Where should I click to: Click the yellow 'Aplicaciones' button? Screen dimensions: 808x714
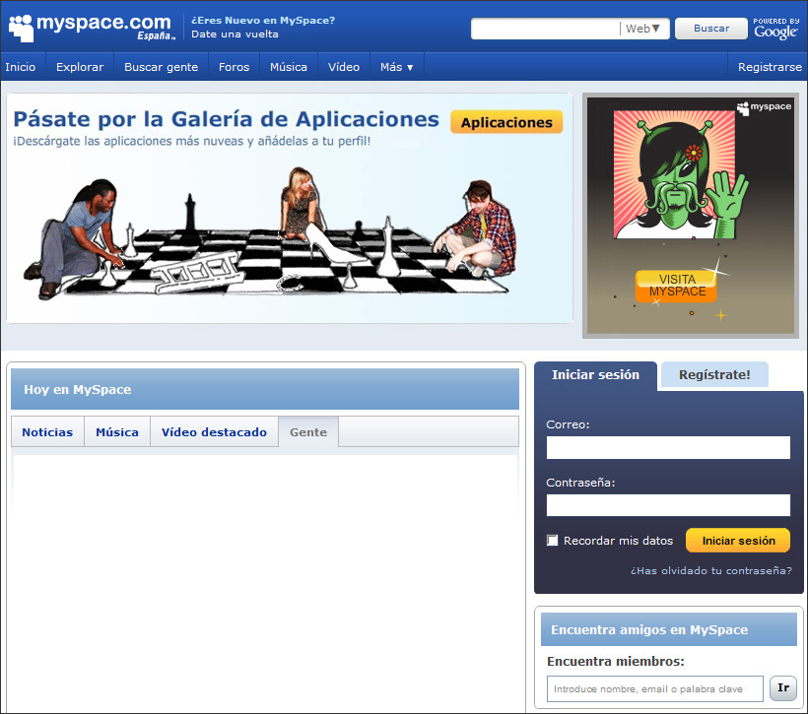pos(506,122)
